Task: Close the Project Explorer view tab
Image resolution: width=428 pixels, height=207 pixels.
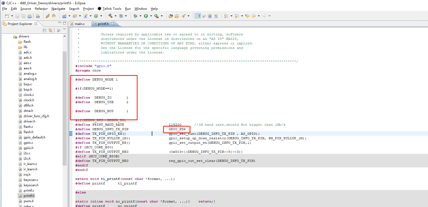Action: [36, 24]
